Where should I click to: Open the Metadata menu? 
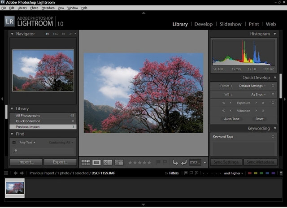pos(48,8)
